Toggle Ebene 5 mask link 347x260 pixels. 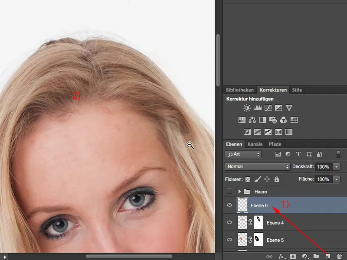coord(250,240)
